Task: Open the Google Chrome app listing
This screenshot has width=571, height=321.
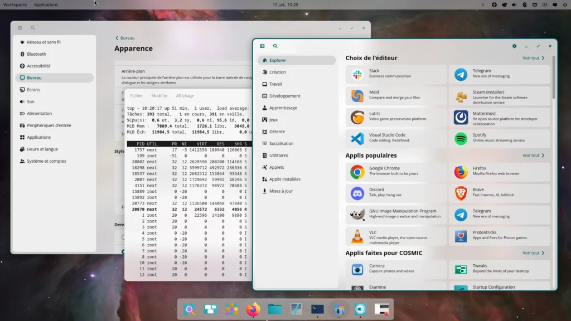Action: pyautogui.click(x=396, y=172)
